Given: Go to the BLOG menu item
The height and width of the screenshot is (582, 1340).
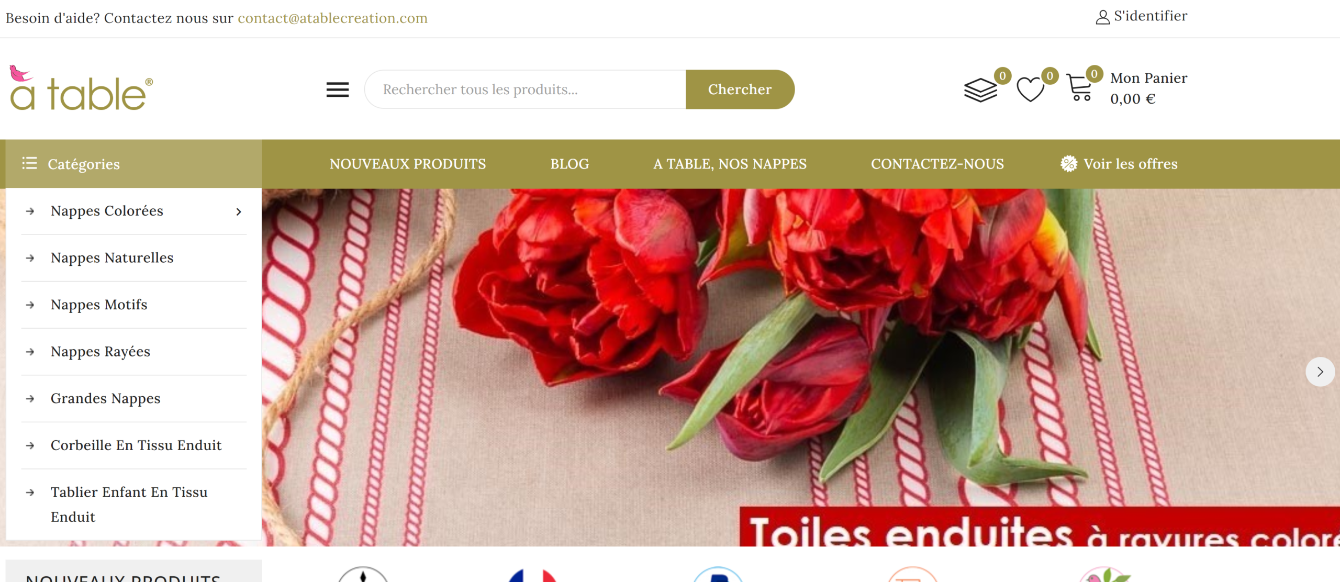Looking at the screenshot, I should click(569, 164).
